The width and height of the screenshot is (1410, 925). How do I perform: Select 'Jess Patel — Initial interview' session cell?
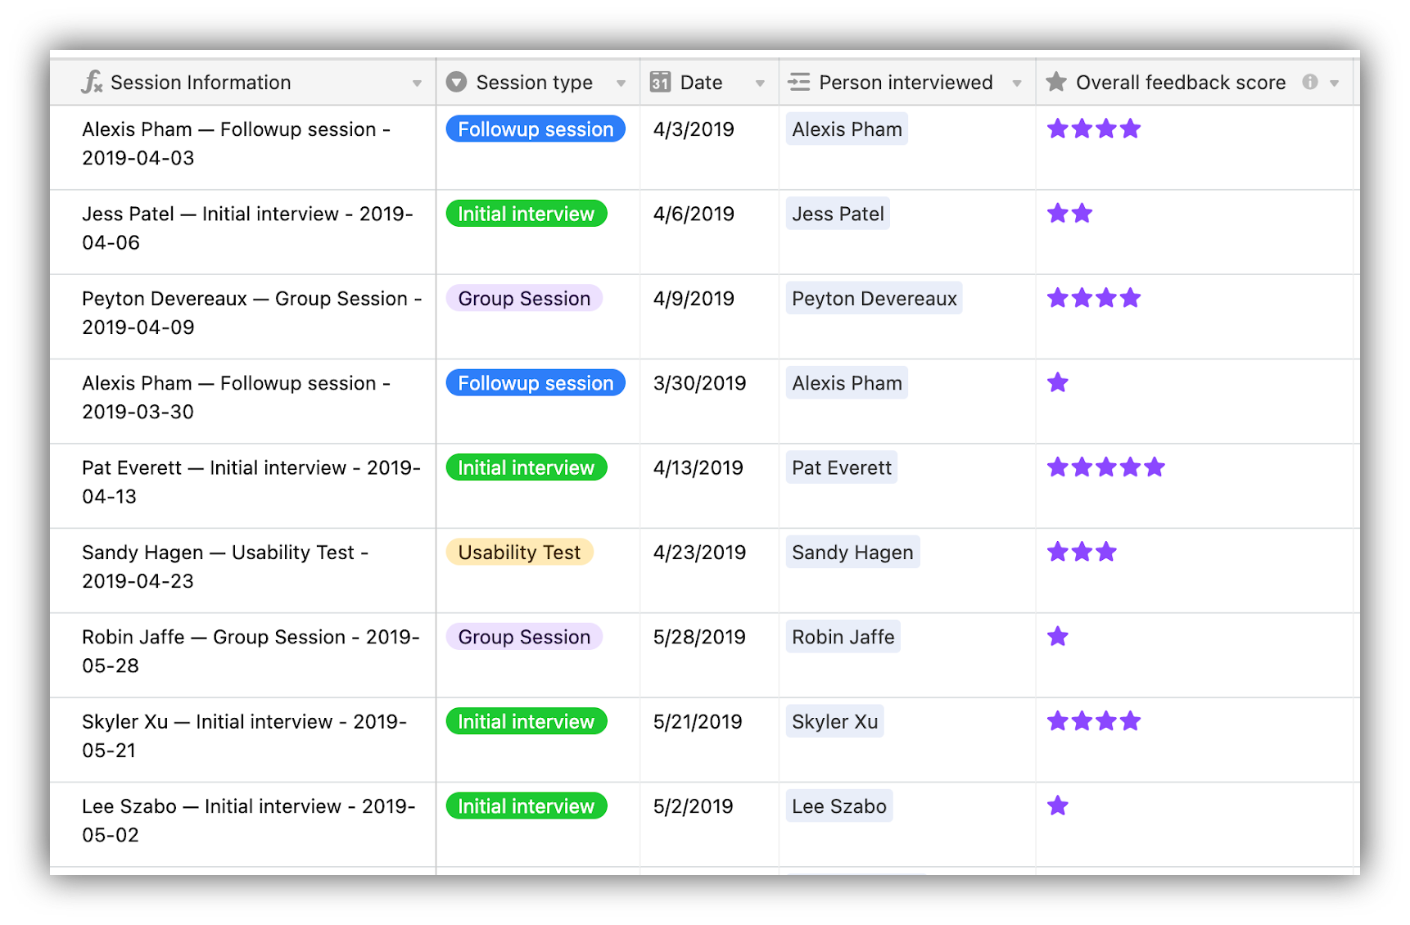pos(242,232)
